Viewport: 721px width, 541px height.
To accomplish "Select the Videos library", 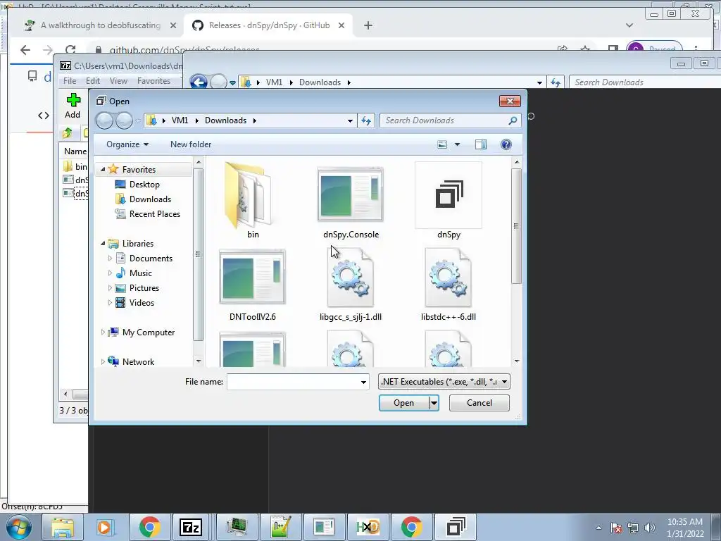I will 142,303.
